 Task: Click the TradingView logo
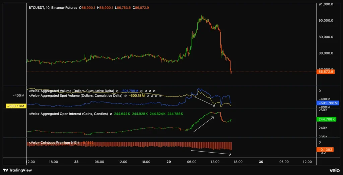(17, 170)
